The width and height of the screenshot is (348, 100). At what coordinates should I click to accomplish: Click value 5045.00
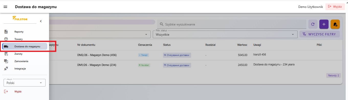click(x=242, y=55)
